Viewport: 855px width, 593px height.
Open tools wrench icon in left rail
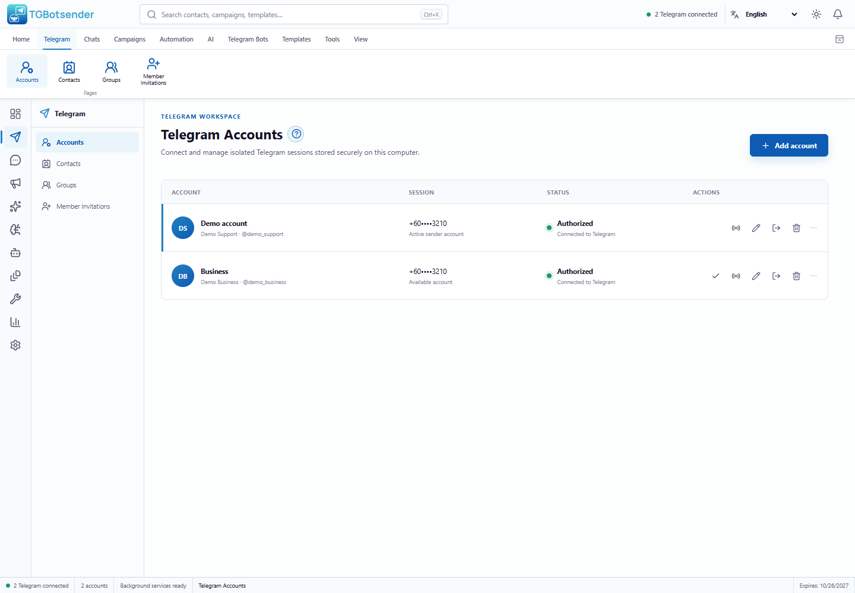[15, 299]
